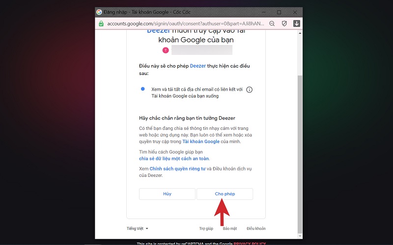The width and height of the screenshot is (393, 245).
Task: Click the blurred account email field
Action: [202, 50]
